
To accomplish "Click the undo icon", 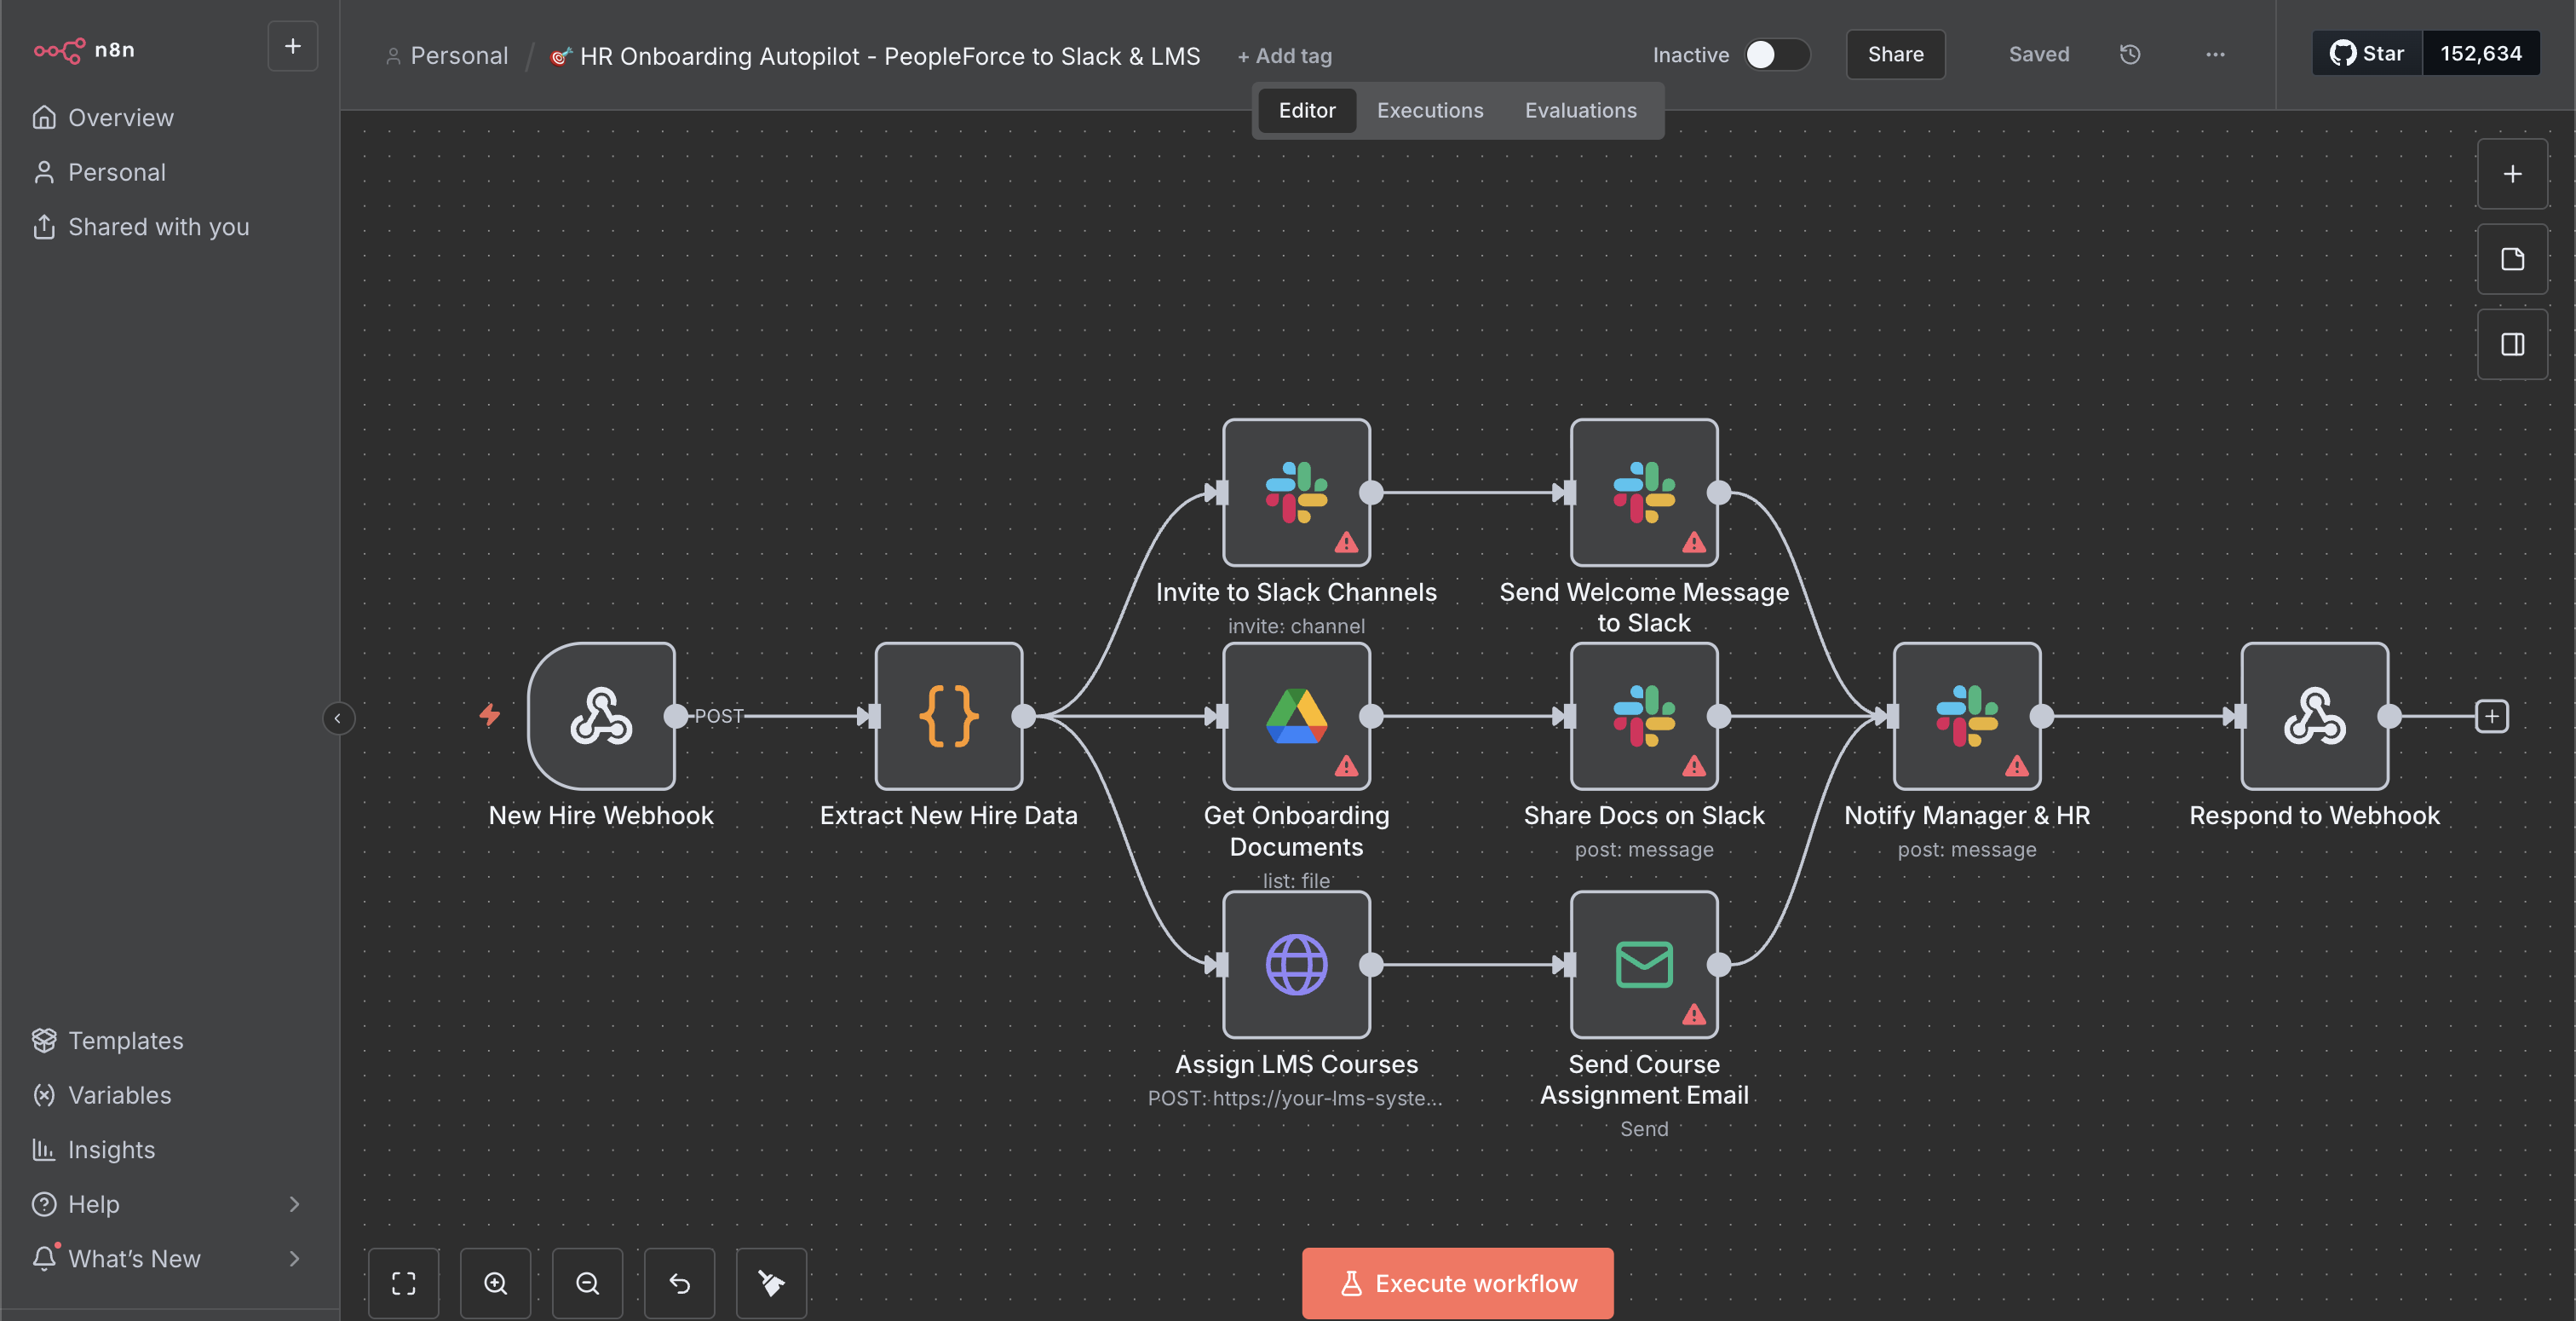I will (x=679, y=1284).
